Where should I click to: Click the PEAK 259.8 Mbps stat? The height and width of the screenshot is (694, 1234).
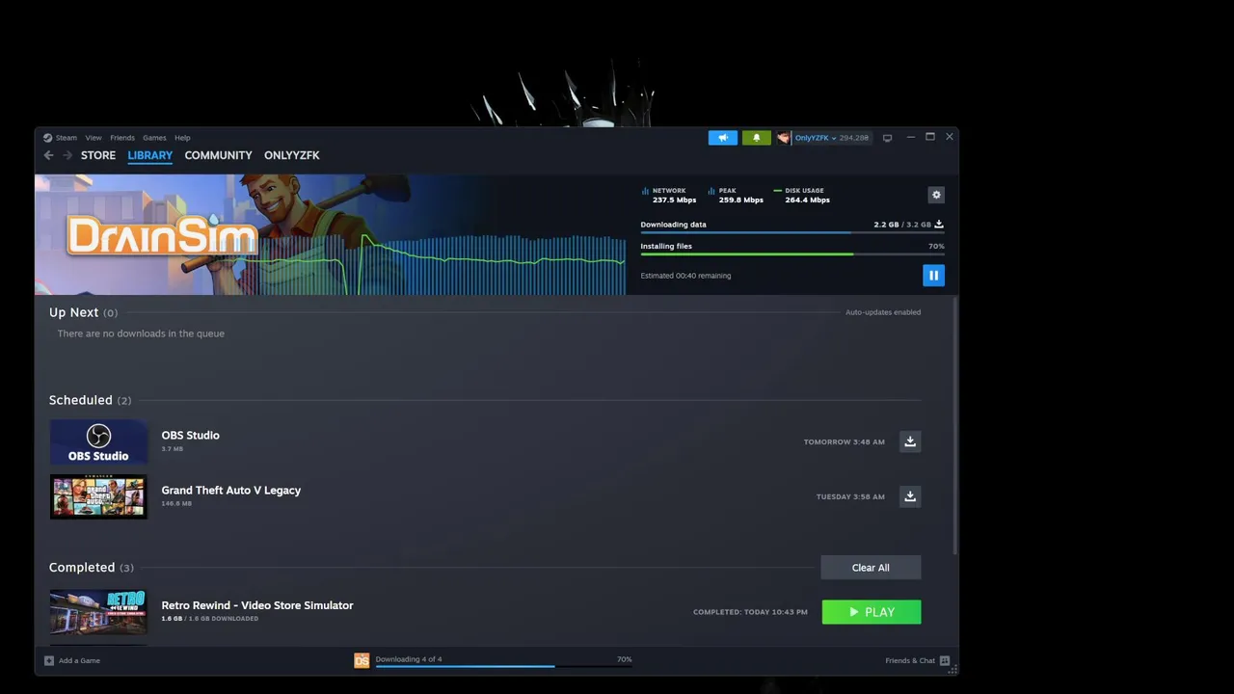[x=736, y=196]
